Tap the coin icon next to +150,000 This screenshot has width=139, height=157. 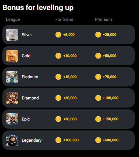pyautogui.click(x=98, y=119)
